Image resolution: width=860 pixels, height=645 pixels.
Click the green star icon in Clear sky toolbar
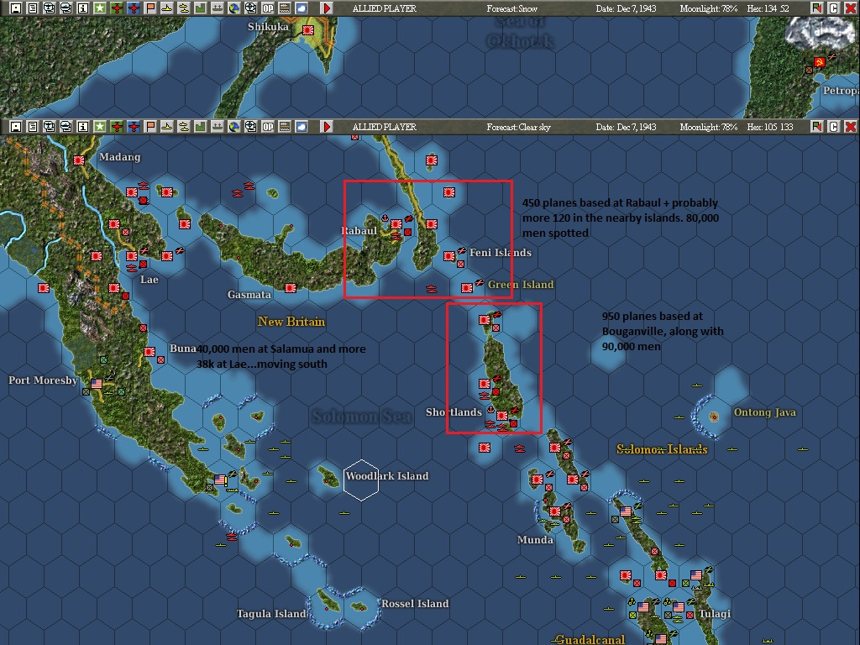point(100,127)
